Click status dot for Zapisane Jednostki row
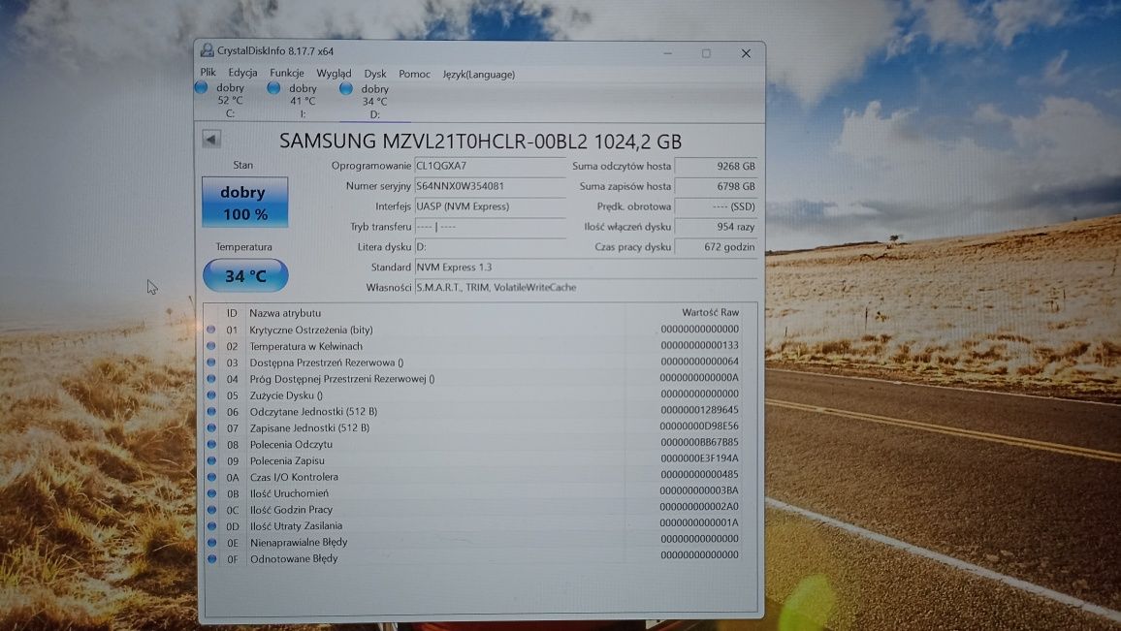Image resolution: width=1121 pixels, height=631 pixels. 211,428
